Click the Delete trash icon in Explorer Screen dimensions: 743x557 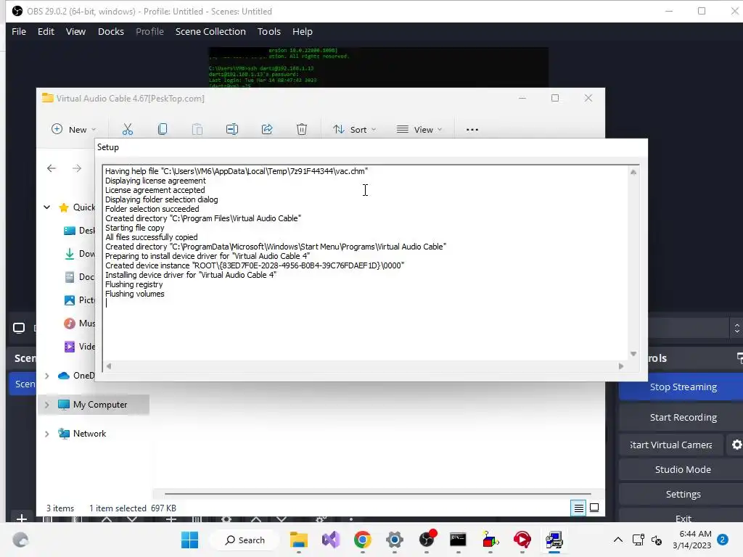[x=302, y=129]
